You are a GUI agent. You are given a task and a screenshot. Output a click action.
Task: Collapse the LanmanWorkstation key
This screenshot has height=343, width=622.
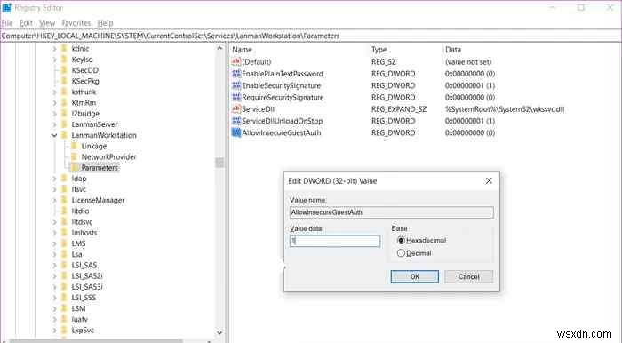54,135
